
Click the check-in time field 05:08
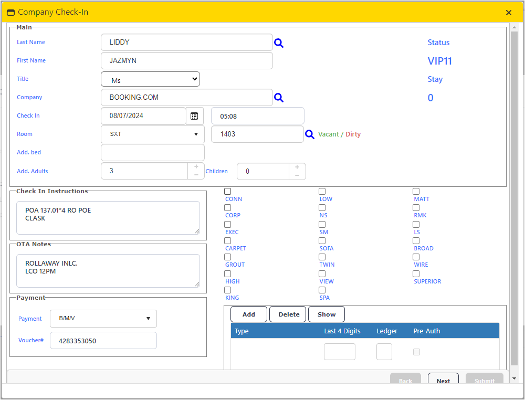point(258,116)
